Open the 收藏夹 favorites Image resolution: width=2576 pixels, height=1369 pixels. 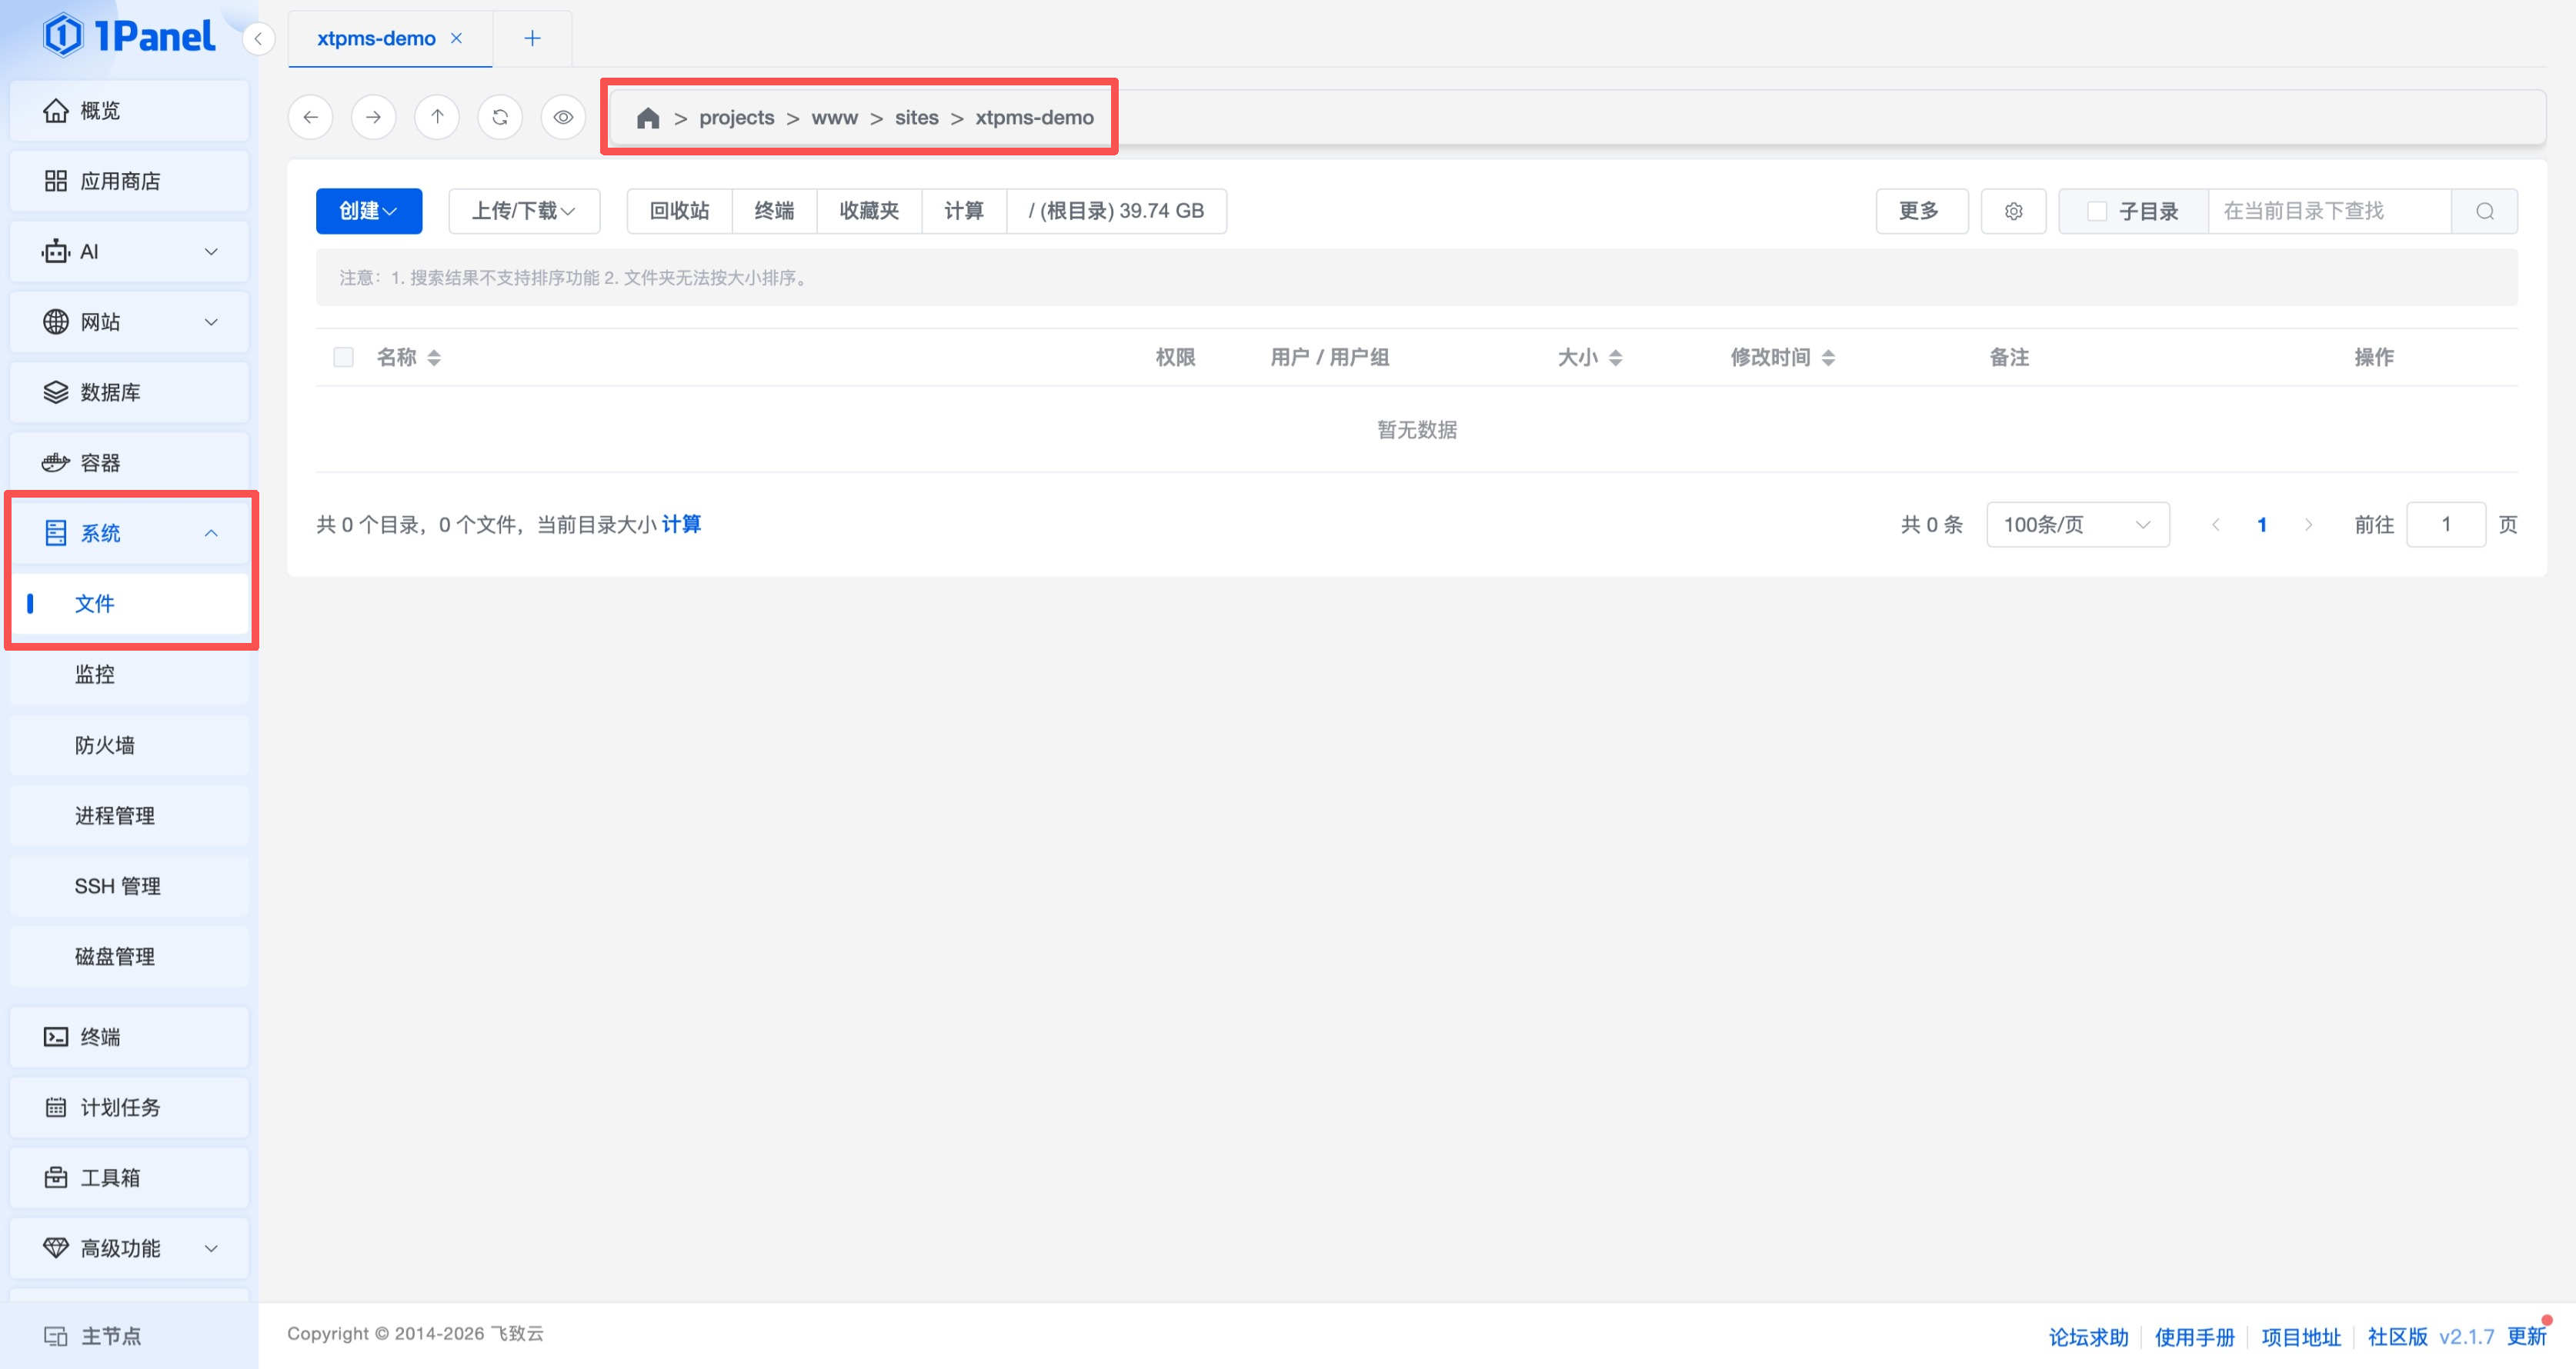tap(869, 211)
